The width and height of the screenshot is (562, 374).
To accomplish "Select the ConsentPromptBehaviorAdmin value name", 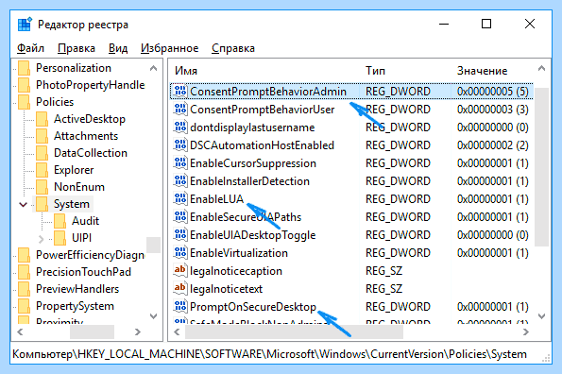I will [x=268, y=92].
